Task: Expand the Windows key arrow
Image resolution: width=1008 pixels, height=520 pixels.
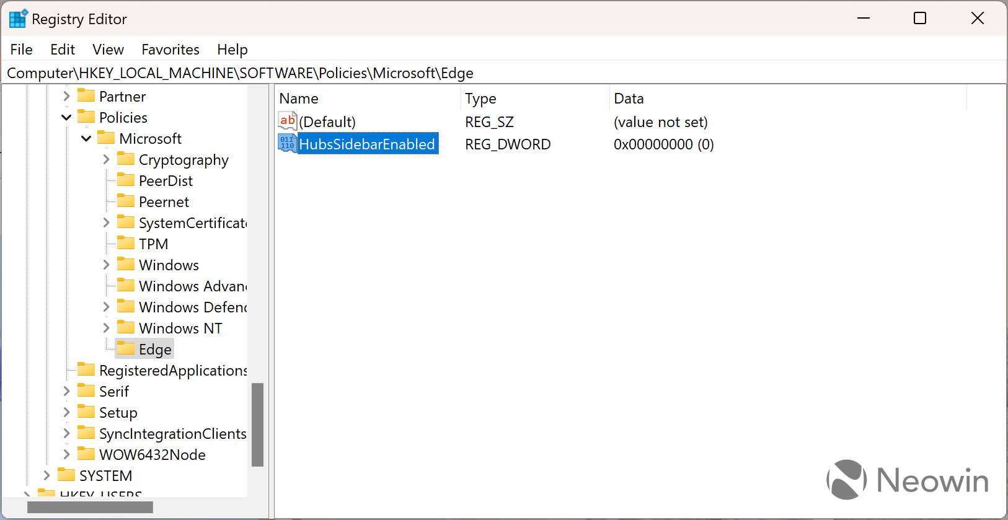Action: (x=106, y=265)
